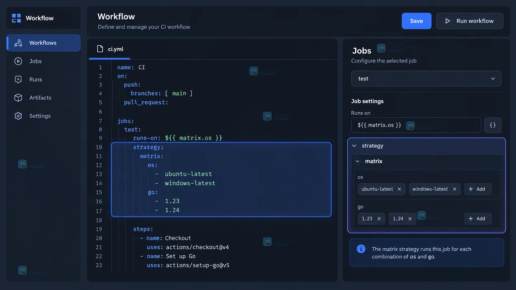Add a new go version
516x290 pixels.
[x=478, y=219]
